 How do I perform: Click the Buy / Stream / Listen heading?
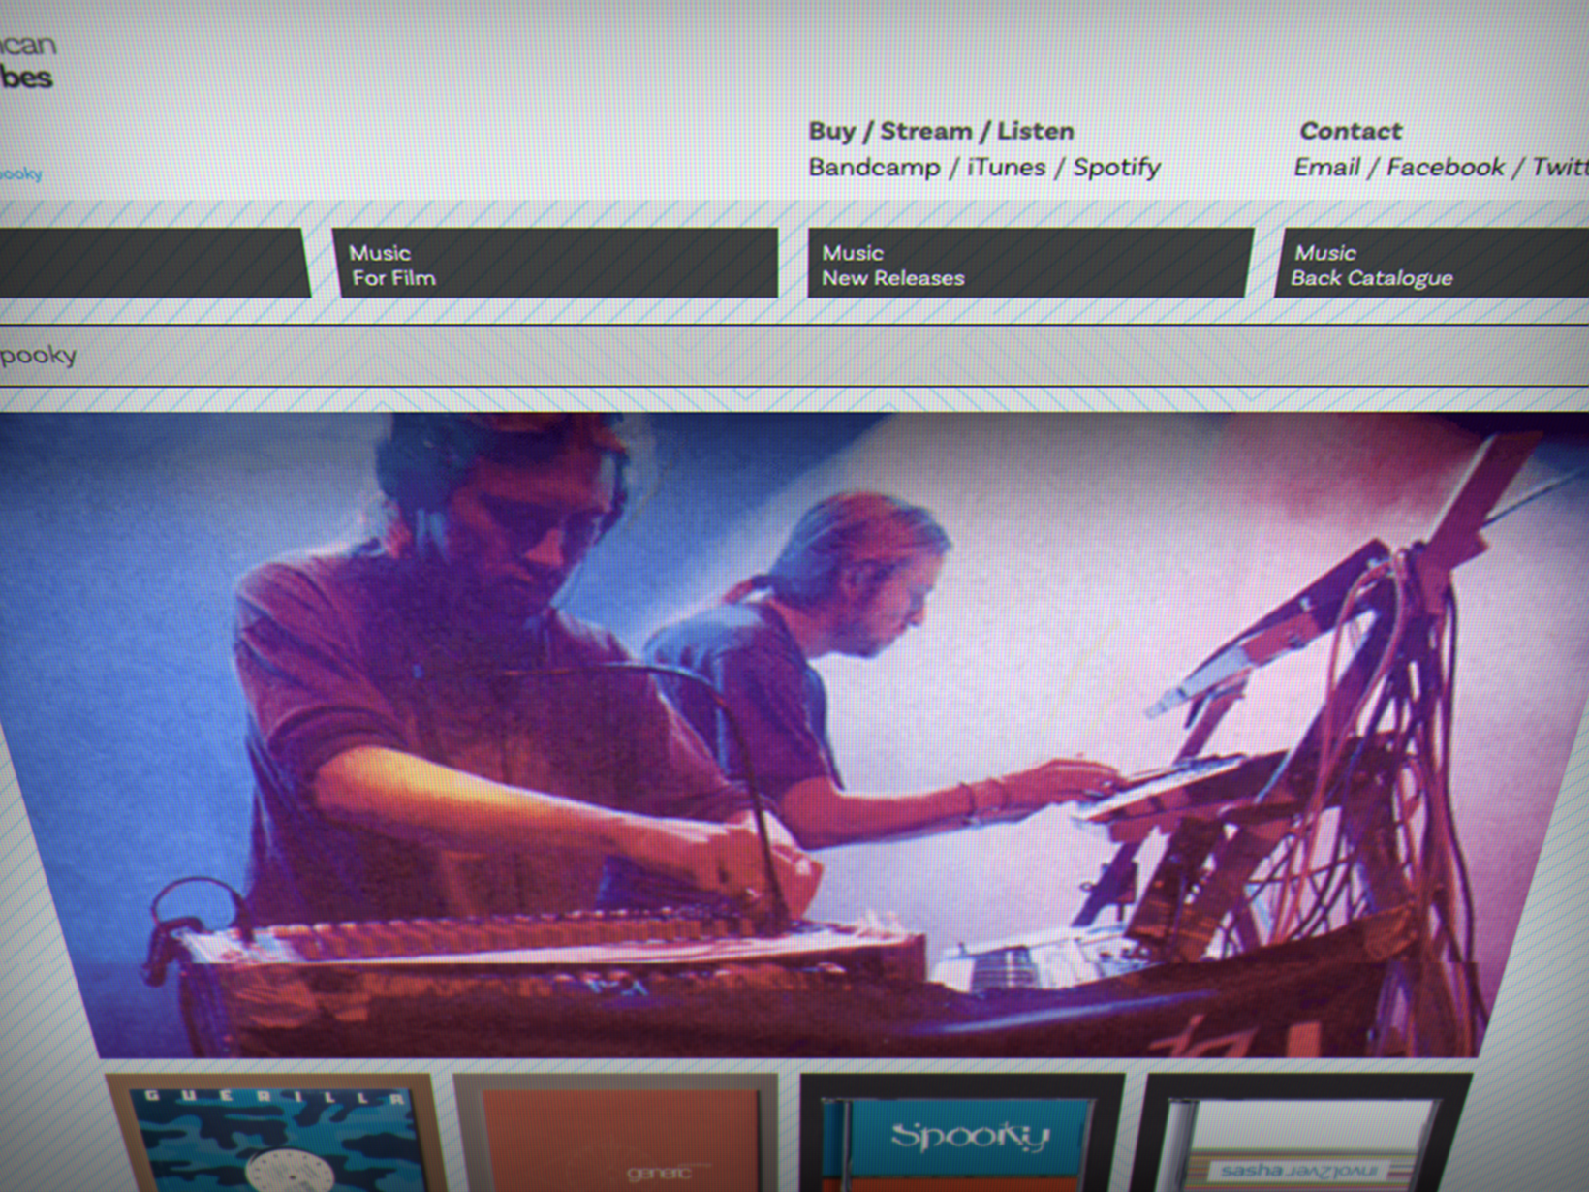(x=941, y=131)
